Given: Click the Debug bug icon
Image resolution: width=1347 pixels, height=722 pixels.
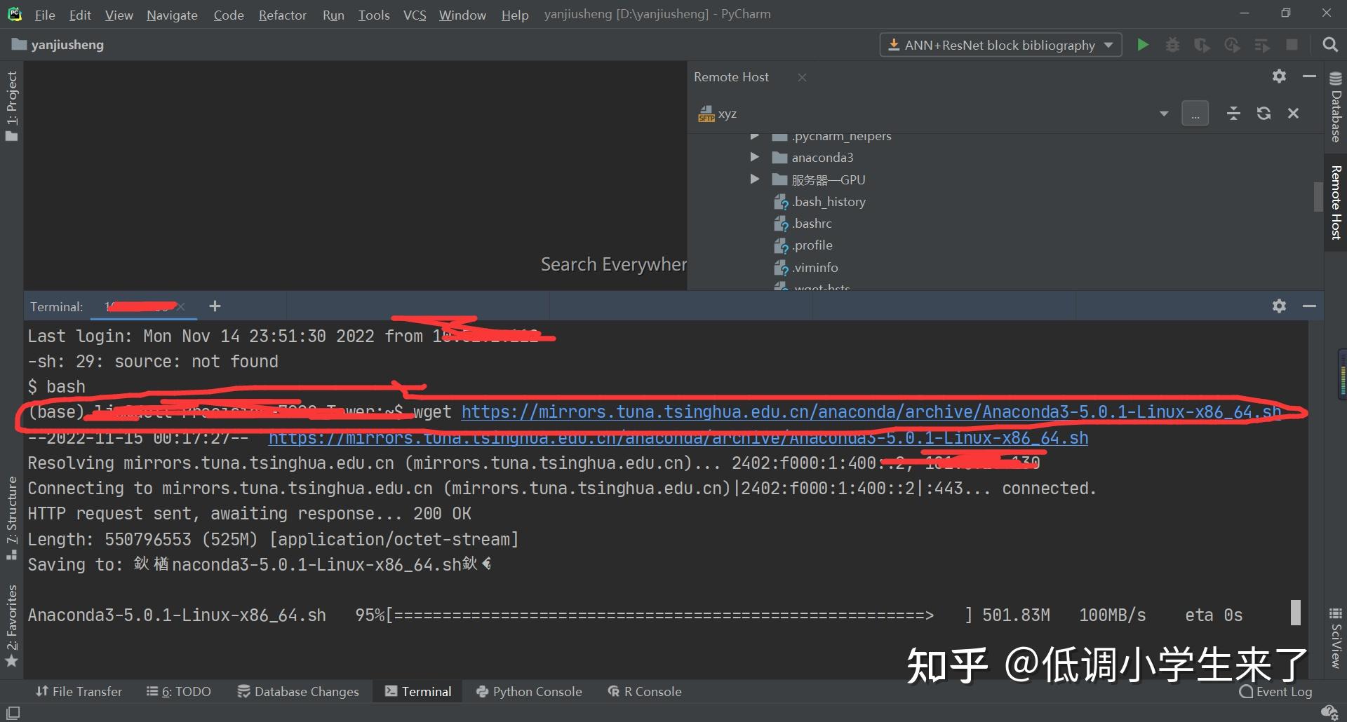Looking at the screenshot, I should (1172, 45).
